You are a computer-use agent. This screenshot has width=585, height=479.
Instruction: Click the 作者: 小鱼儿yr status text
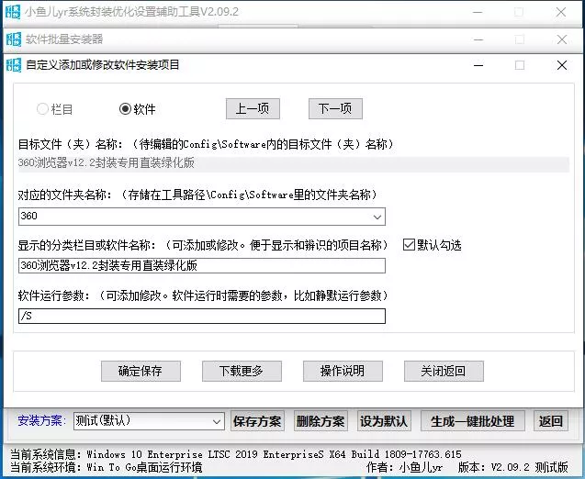pos(404,467)
